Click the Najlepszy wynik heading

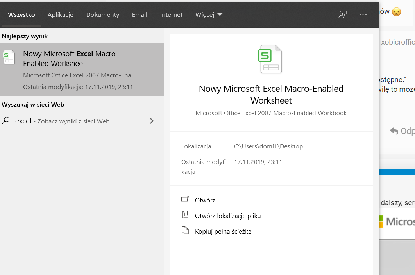(x=25, y=36)
